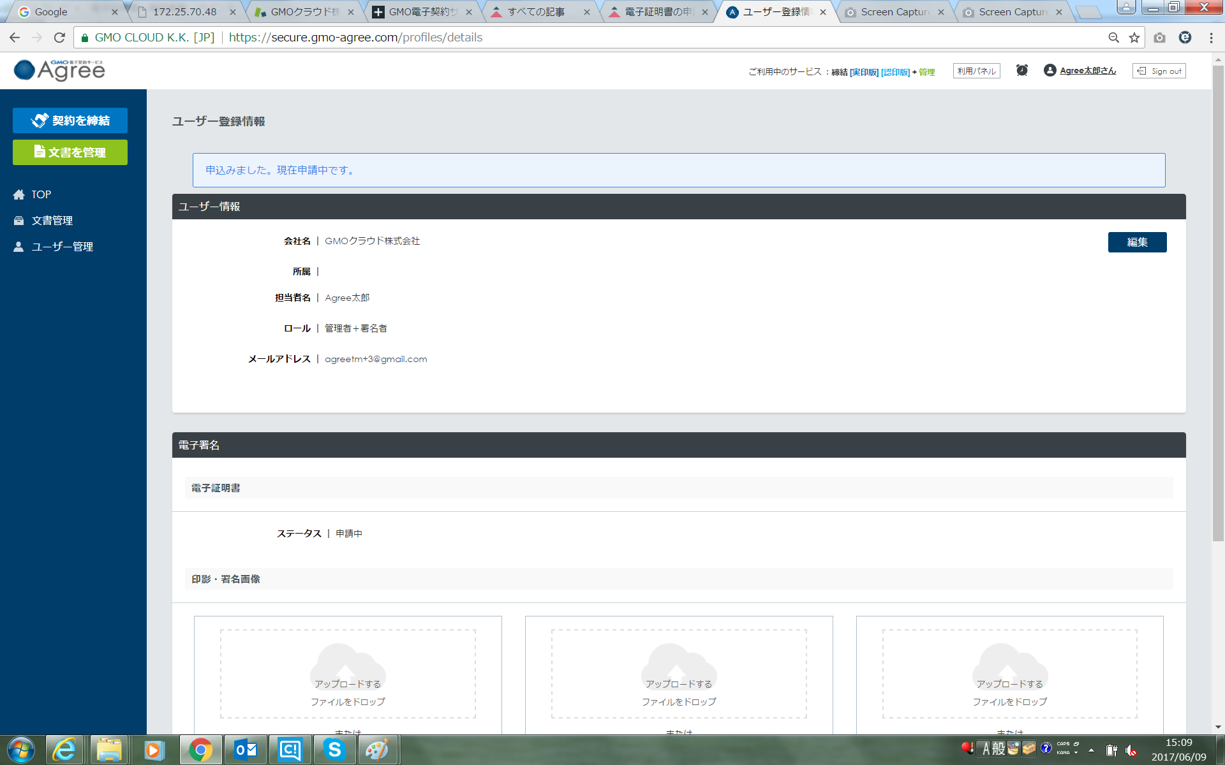Bookmark page with the star icon
Image resolution: width=1225 pixels, height=765 pixels.
pos(1134,38)
